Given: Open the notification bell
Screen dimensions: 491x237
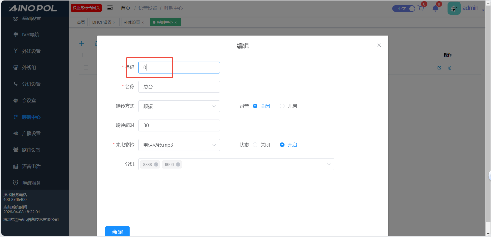Looking at the screenshot, I should pyautogui.click(x=435, y=9).
